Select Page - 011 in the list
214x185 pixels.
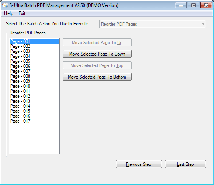point(34,91)
